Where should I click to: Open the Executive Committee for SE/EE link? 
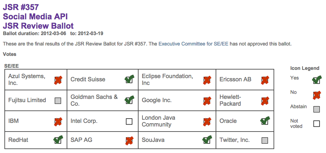193,44
